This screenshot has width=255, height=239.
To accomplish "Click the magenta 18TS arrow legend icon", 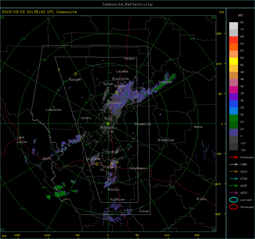I will [x=233, y=193].
